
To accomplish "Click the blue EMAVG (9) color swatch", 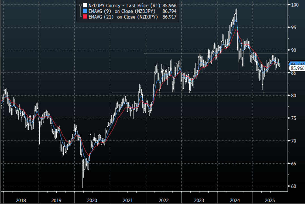I will pos(85,11).
